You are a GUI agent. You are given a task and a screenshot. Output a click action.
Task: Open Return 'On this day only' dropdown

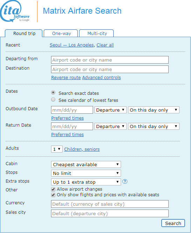[154, 126]
